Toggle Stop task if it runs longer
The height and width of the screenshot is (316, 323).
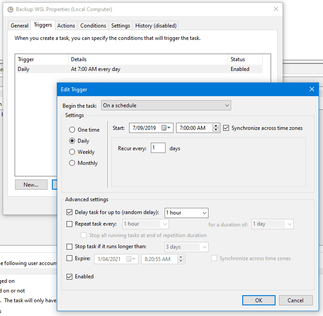pyautogui.click(x=69, y=247)
